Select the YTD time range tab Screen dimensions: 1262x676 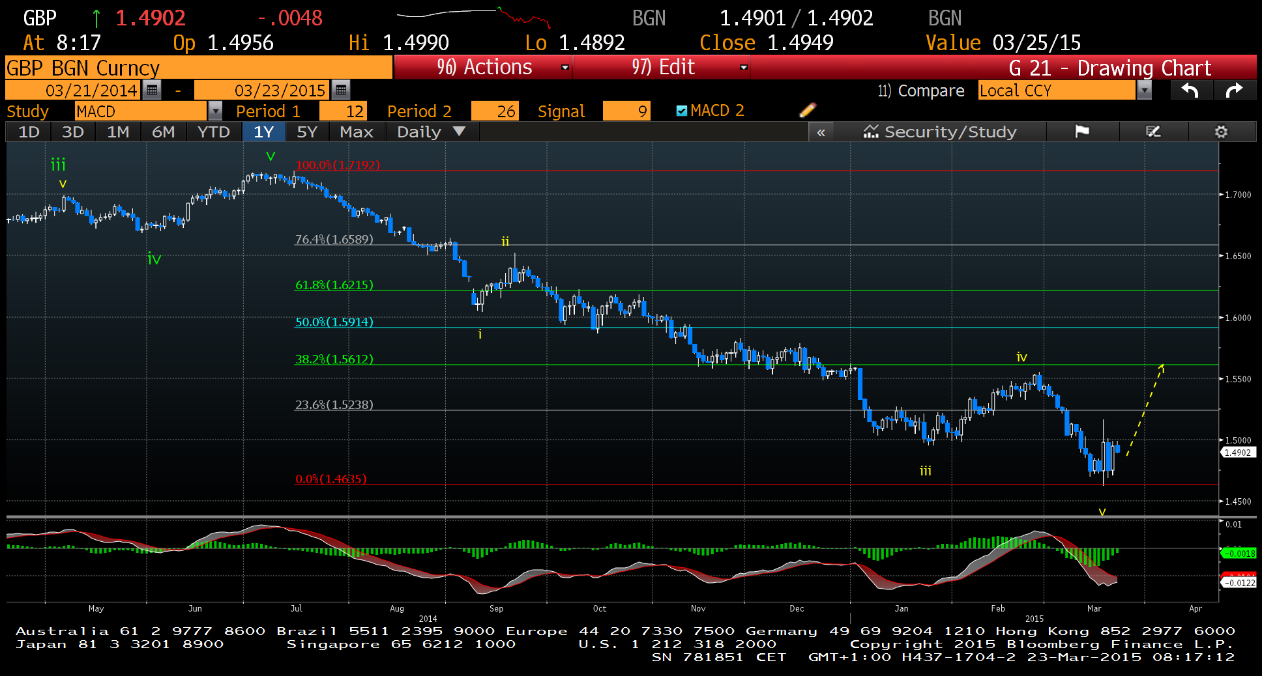[213, 132]
